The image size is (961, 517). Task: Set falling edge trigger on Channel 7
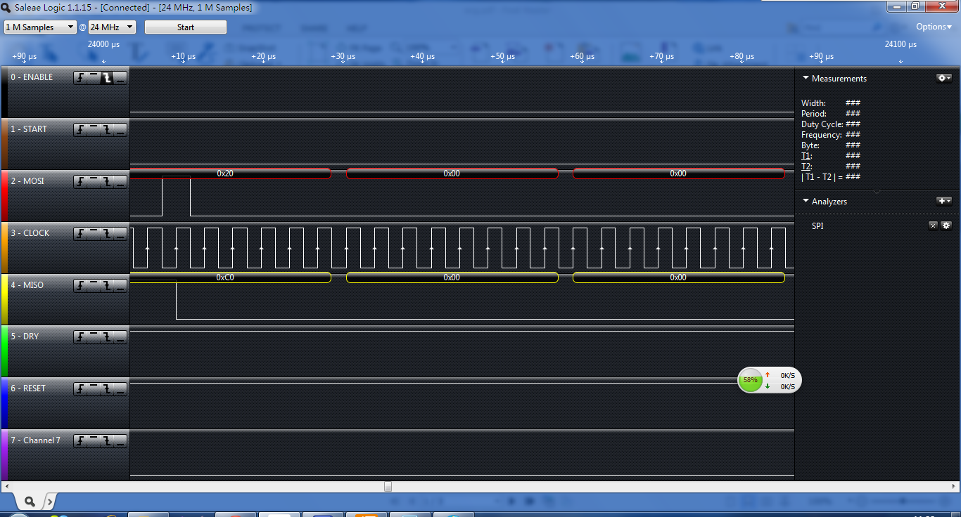tap(107, 441)
